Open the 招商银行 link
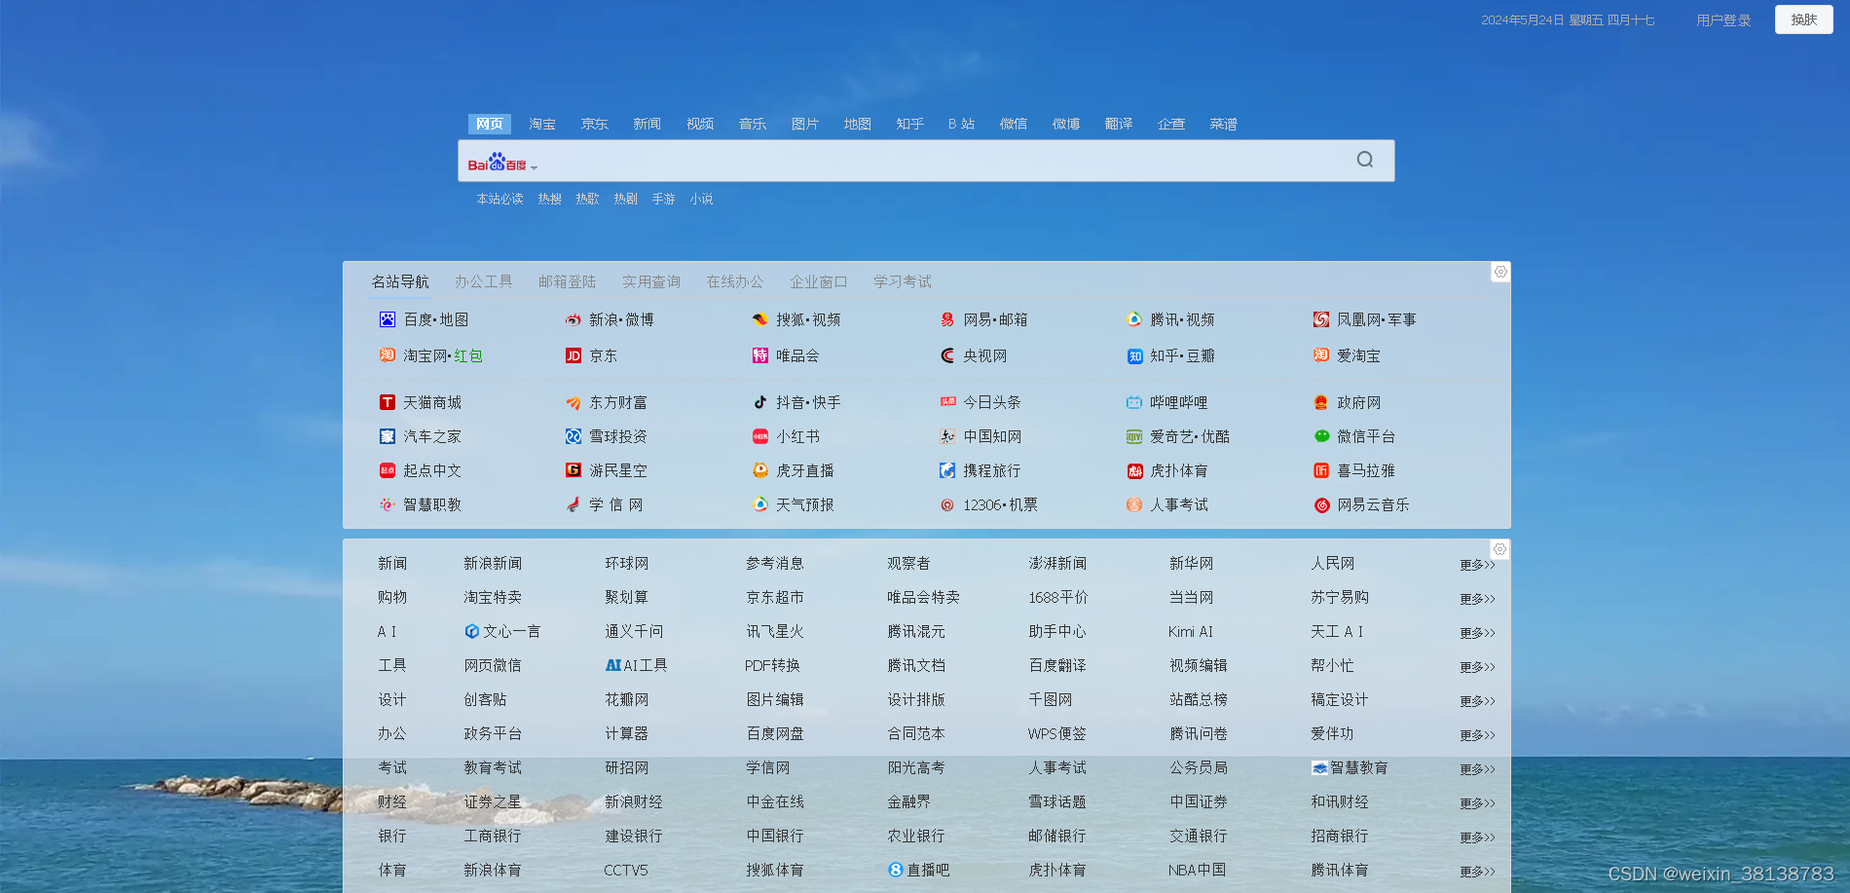 click(x=1340, y=836)
